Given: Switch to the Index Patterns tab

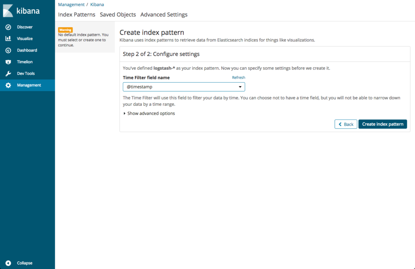Looking at the screenshot, I should [77, 15].
